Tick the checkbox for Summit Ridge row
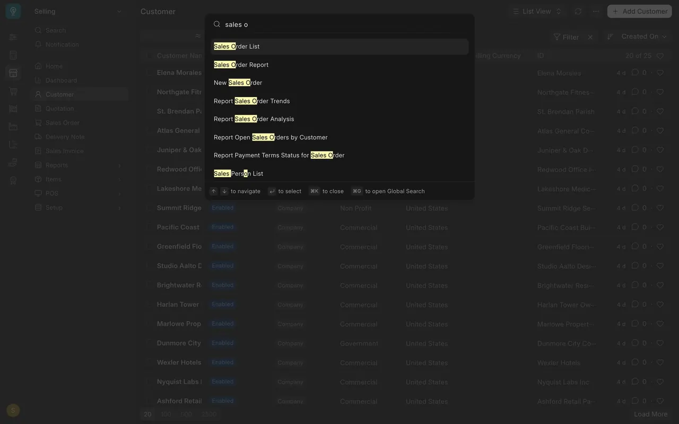The image size is (679, 424). [x=149, y=208]
